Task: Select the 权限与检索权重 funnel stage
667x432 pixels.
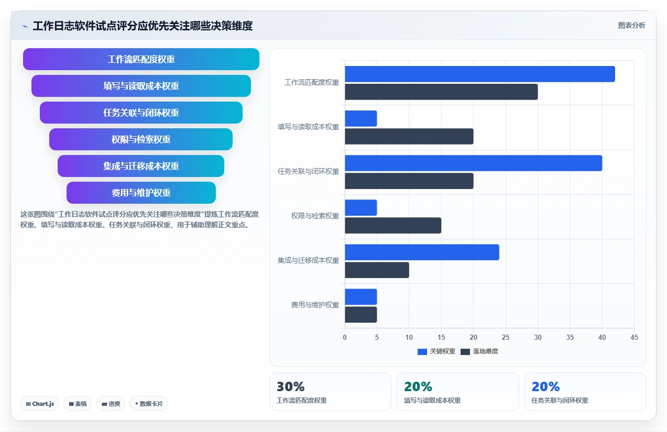Action: pos(141,139)
